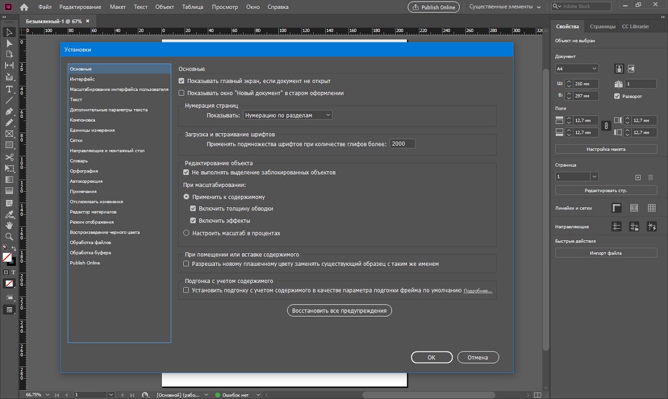Click the margins chain link icon
Image resolution: width=668 pixels, height=399 pixels.
pos(606,126)
